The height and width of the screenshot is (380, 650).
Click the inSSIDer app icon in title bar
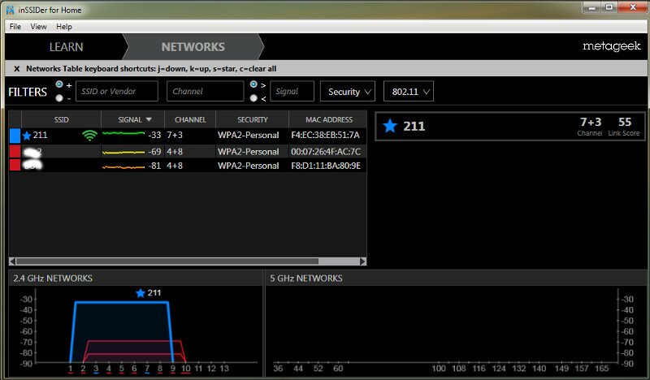click(x=10, y=10)
